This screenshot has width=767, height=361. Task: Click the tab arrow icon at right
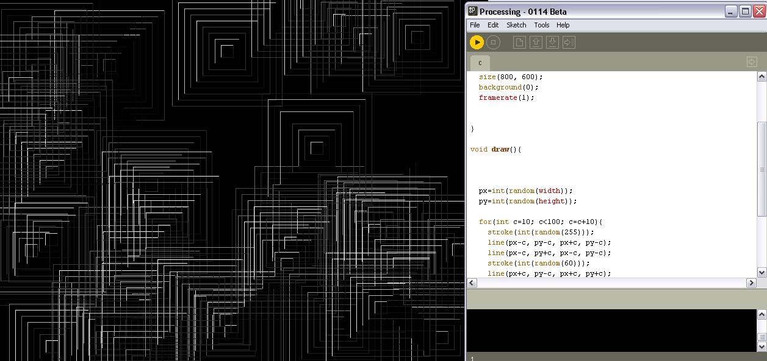coord(752,62)
